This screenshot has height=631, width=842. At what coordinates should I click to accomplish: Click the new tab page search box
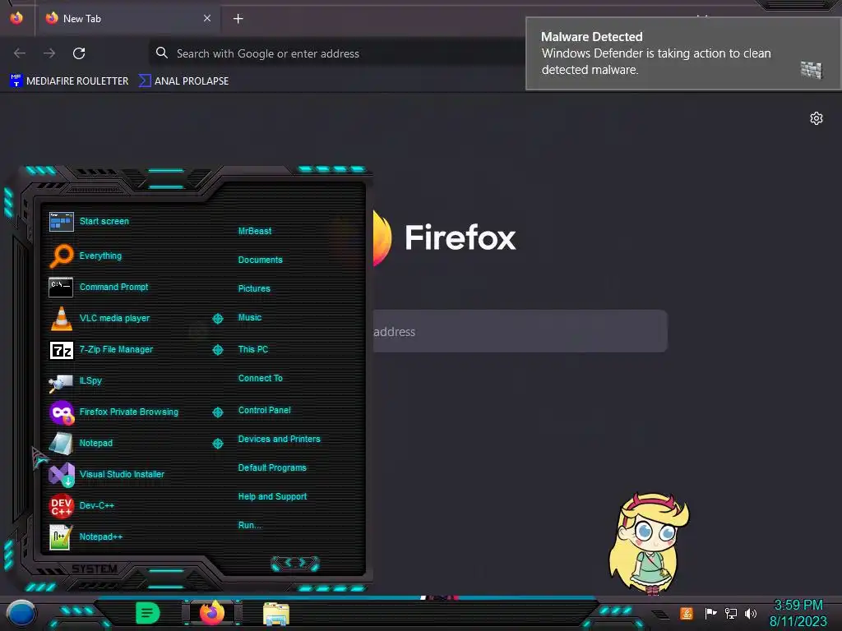coord(520,332)
